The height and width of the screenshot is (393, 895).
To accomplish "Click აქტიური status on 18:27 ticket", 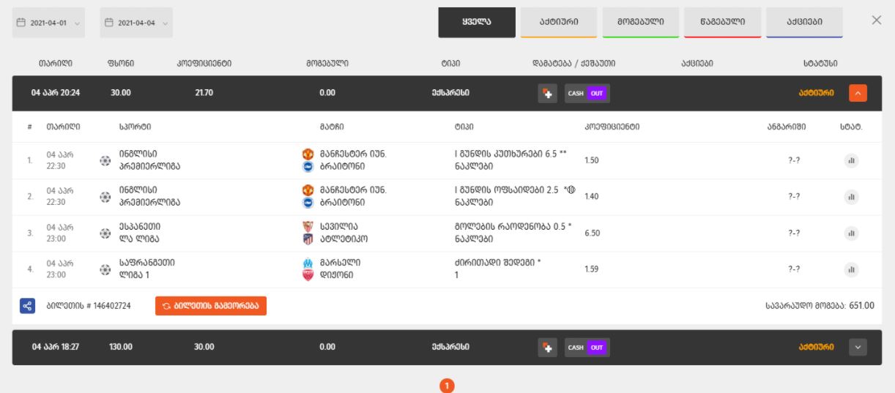I will click(x=818, y=348).
